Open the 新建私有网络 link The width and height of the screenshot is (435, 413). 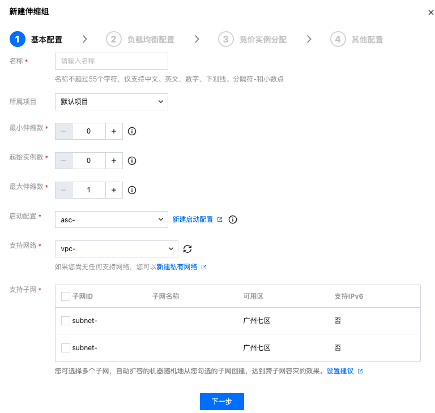tap(177, 267)
